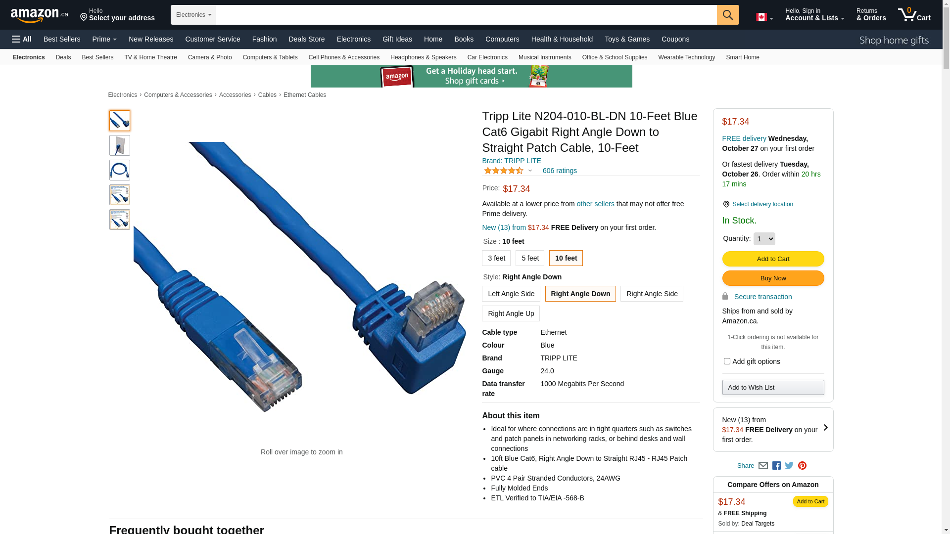Expand the Electronics search category dropdown
The height and width of the screenshot is (534, 950).
(193, 15)
